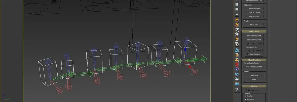
Task: Open help via the question mark icon
Action: tap(237, 89)
